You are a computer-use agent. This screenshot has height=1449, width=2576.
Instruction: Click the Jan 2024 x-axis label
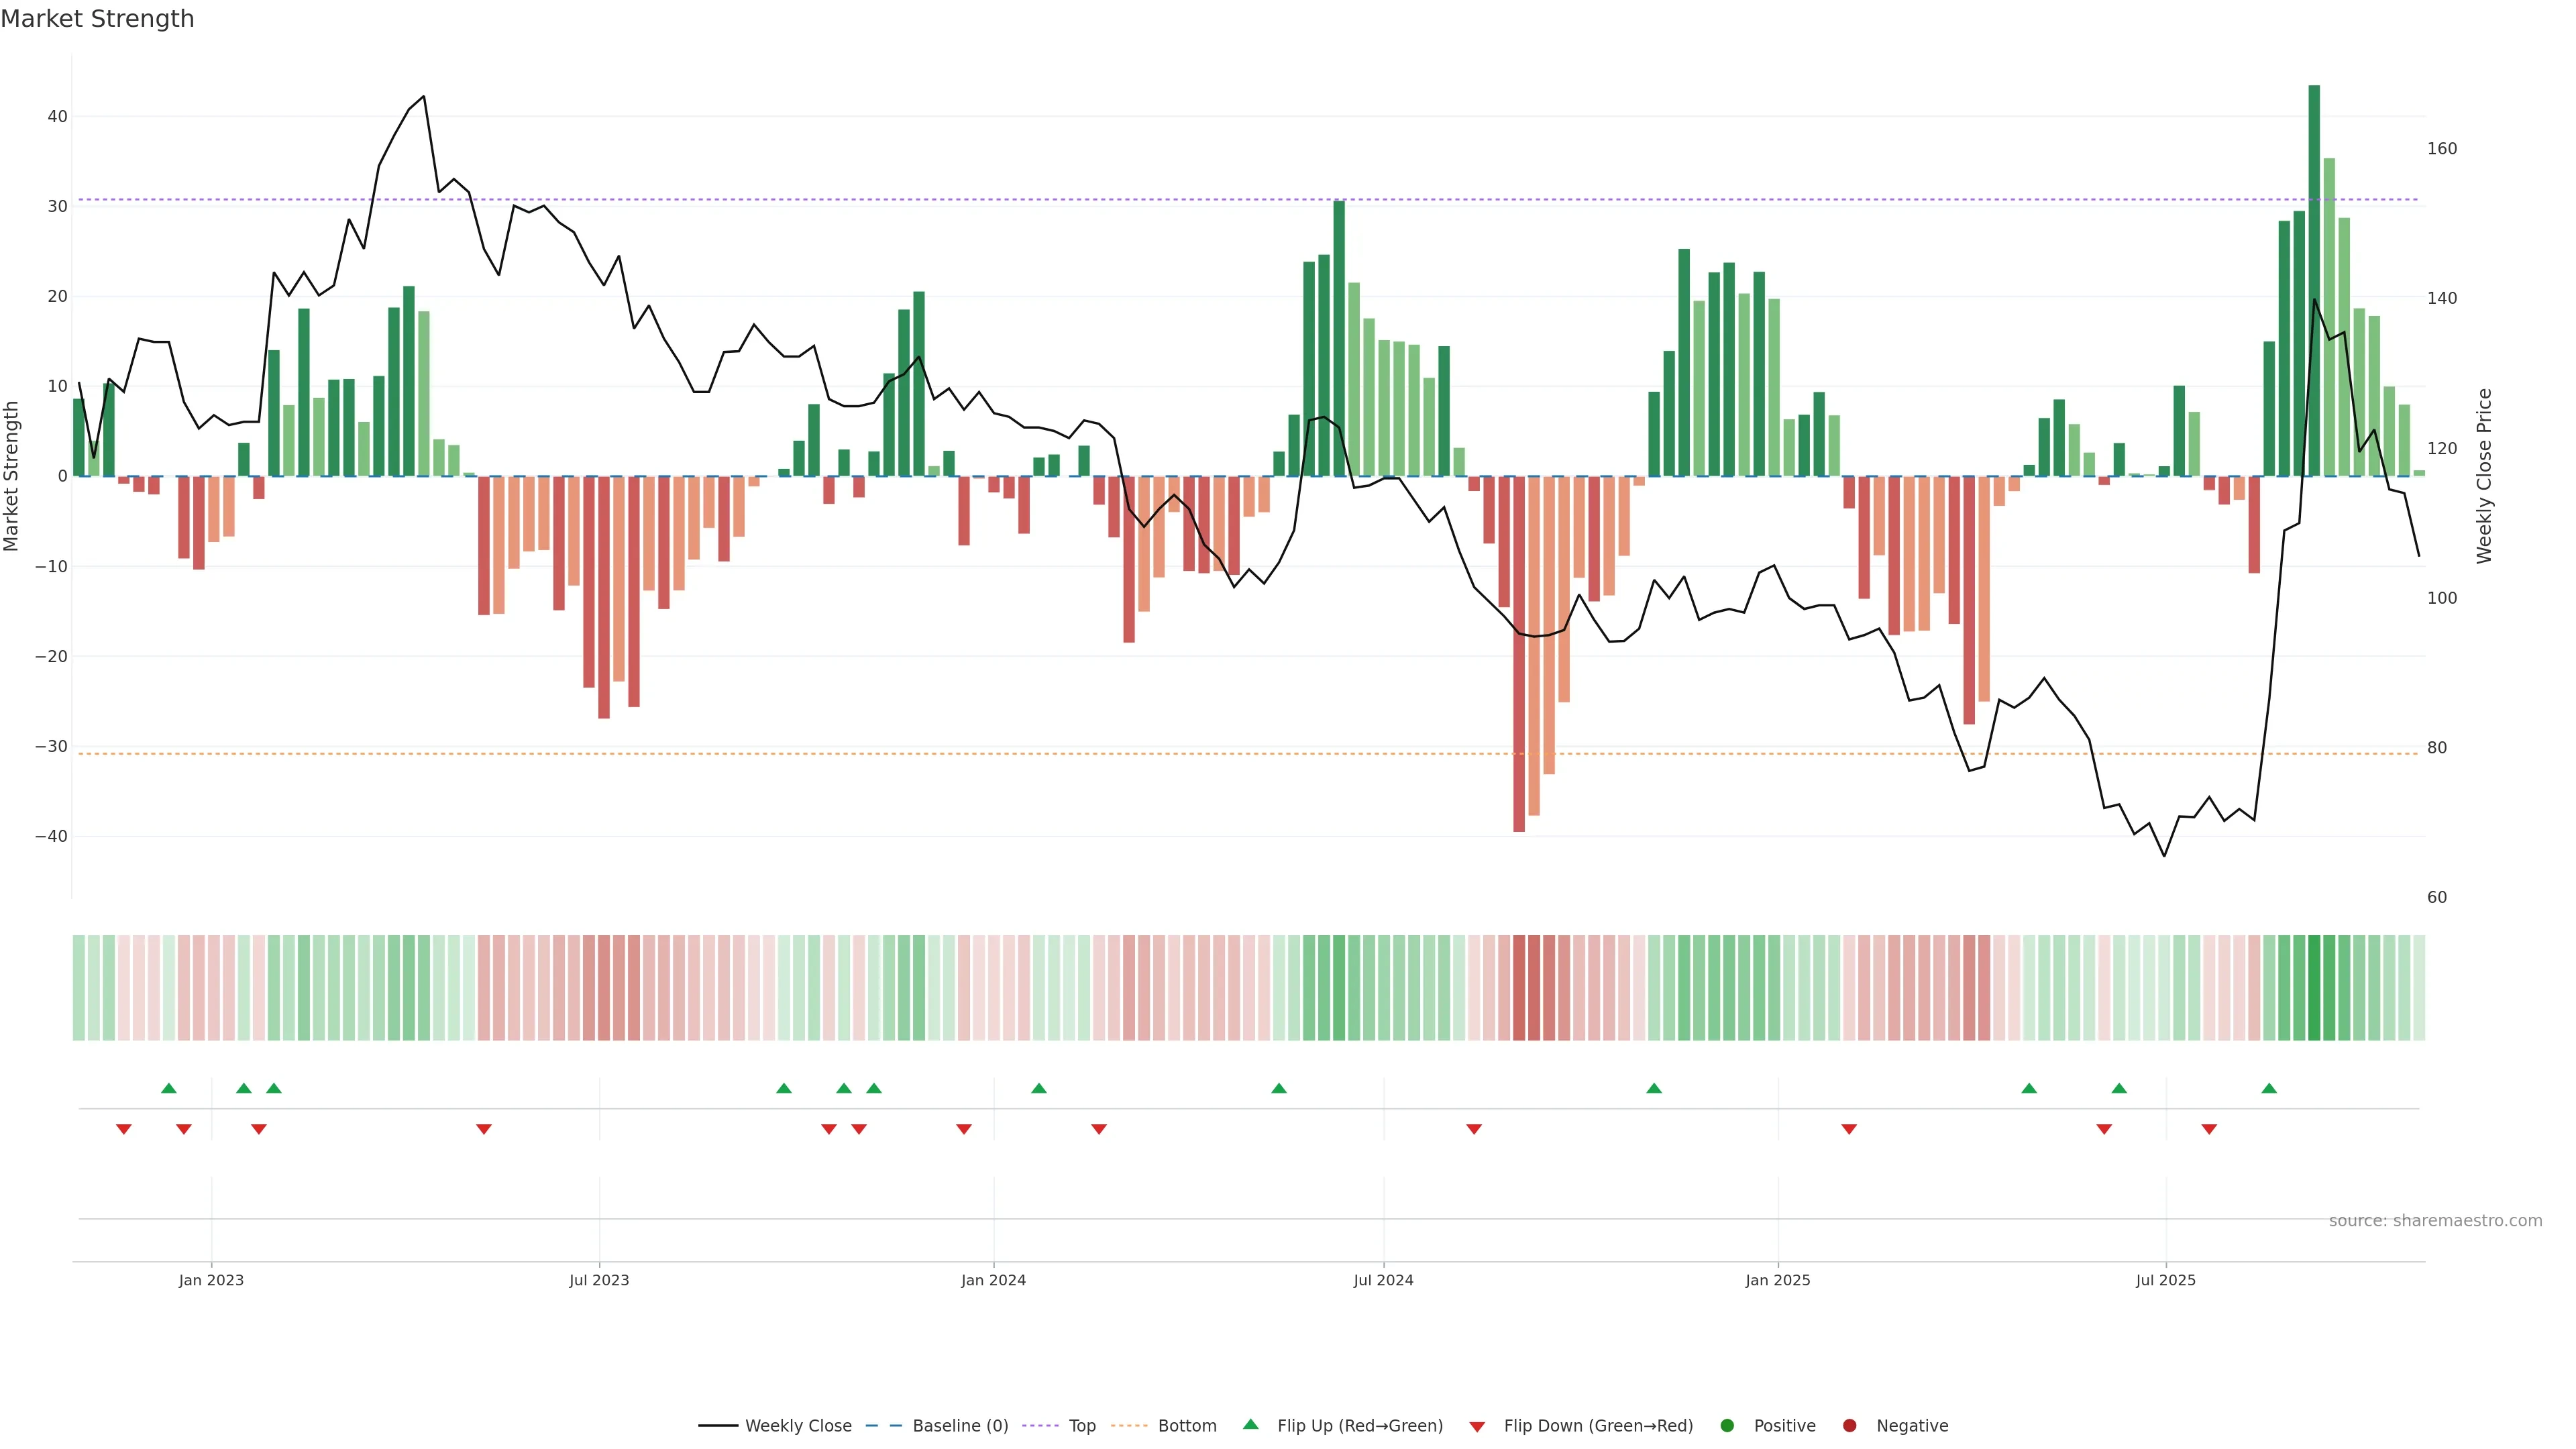[x=993, y=1280]
